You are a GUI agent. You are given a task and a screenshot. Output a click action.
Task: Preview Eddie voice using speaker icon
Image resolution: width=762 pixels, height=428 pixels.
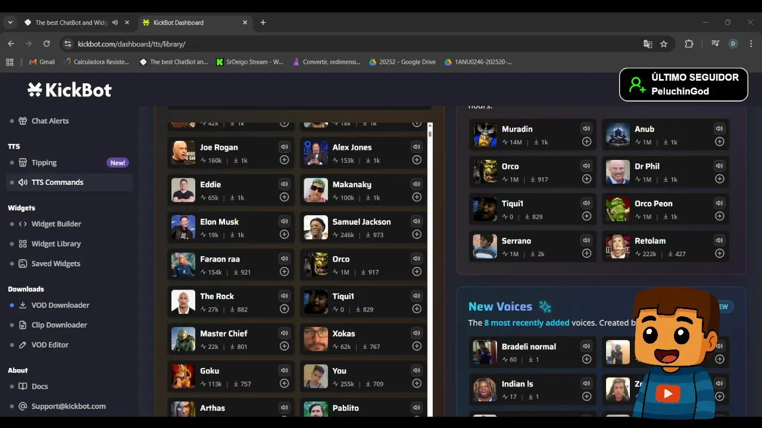(284, 184)
